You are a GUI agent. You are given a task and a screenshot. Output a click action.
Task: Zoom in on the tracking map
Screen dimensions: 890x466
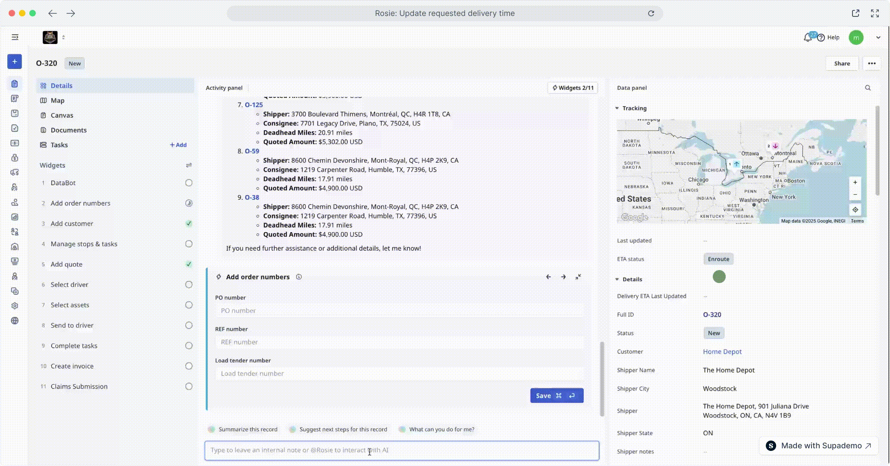pos(855,183)
